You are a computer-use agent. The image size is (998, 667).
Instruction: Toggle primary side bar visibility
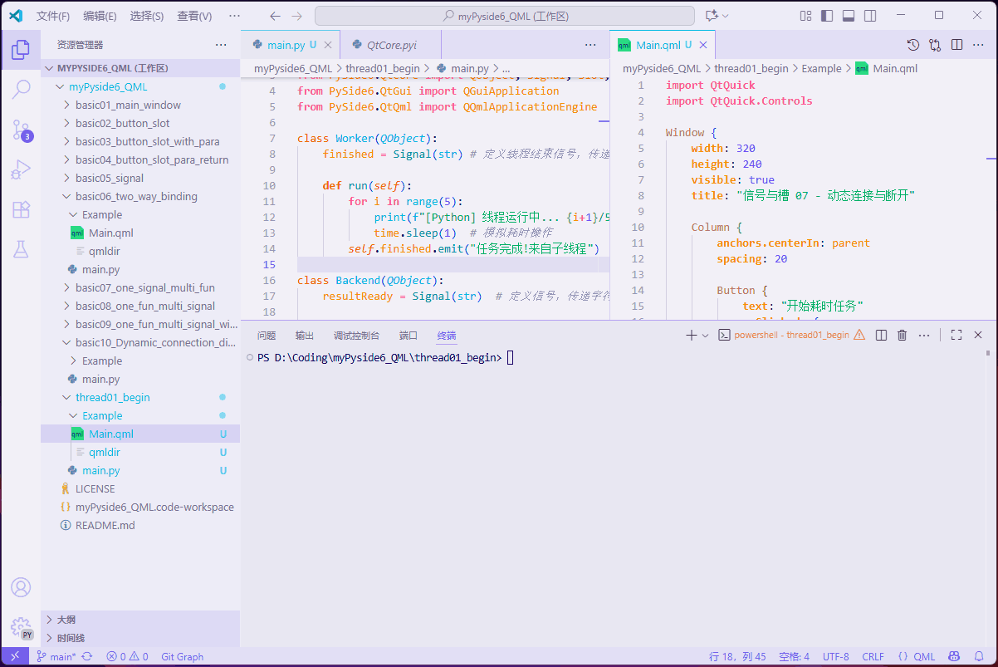click(x=827, y=16)
